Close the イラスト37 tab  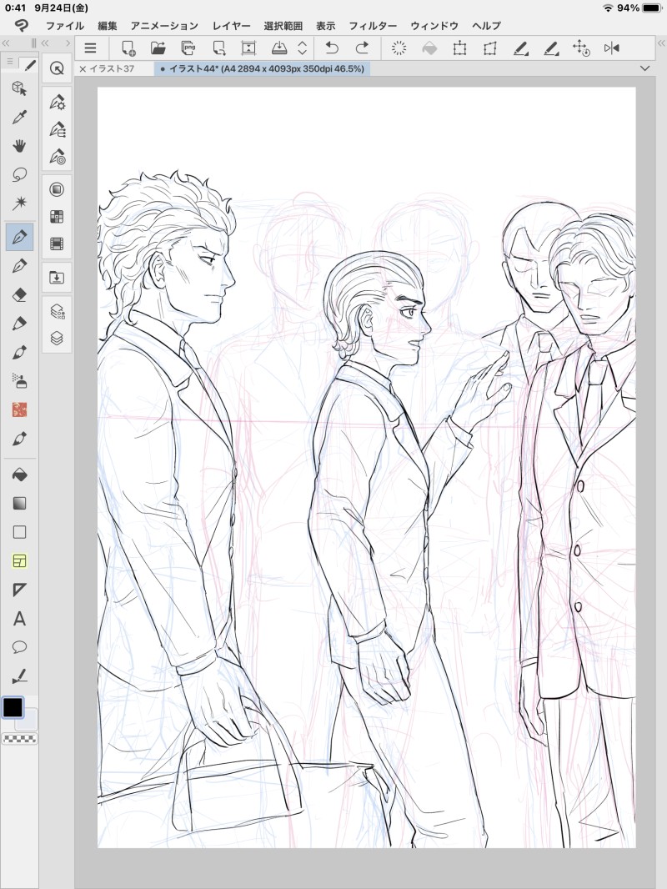[x=83, y=69]
